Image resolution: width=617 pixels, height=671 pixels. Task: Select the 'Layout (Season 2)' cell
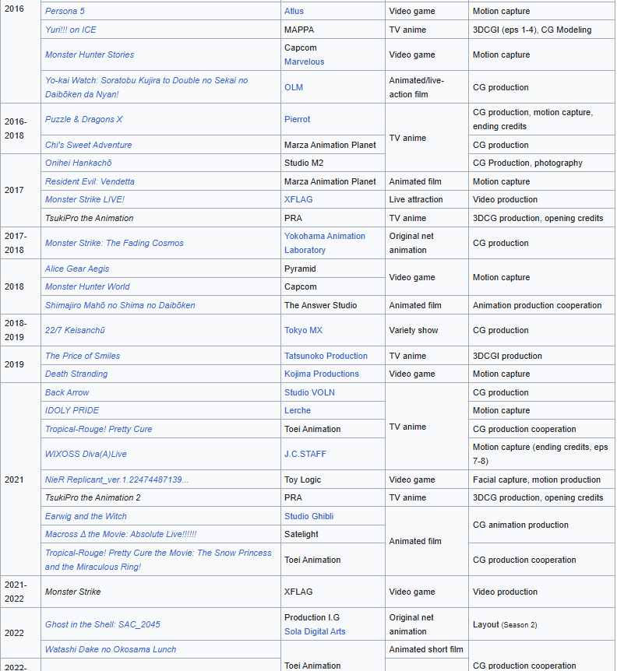point(541,625)
